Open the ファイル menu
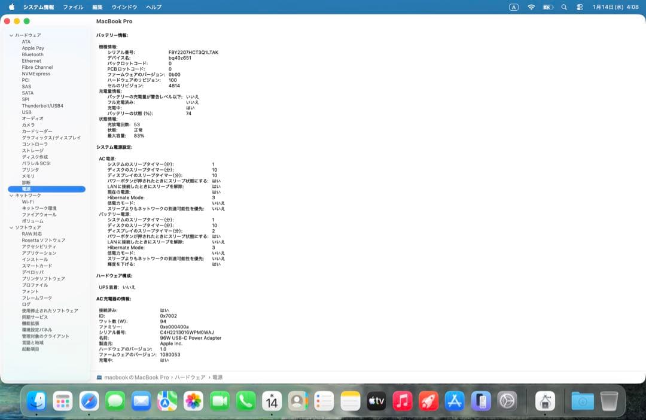The image size is (646, 420). click(73, 7)
